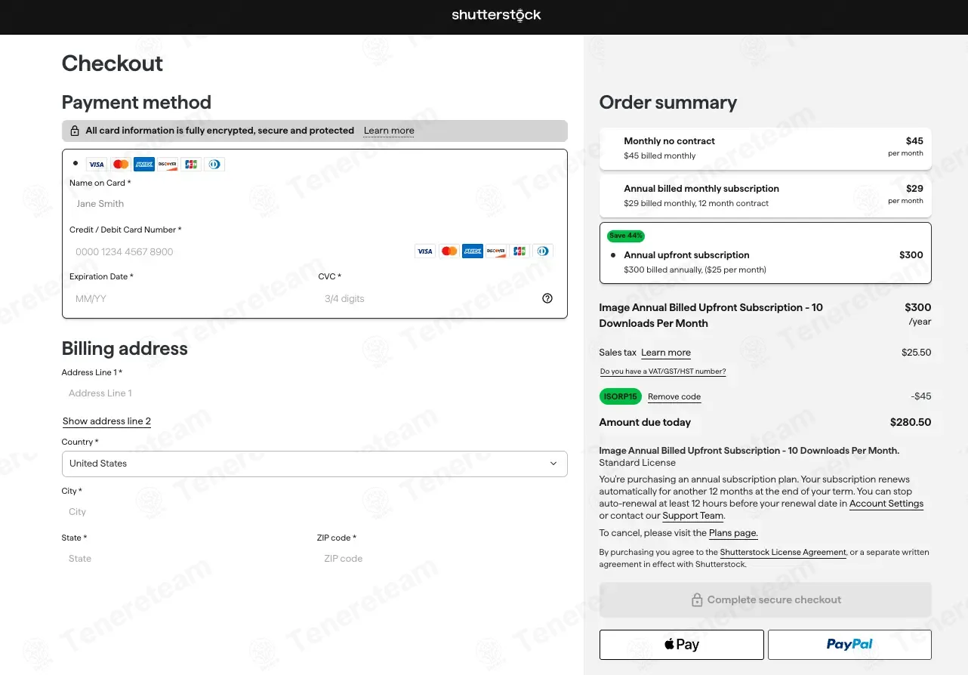The width and height of the screenshot is (968, 675).
Task: Click the $280.50 amount due value
Action: (911, 422)
